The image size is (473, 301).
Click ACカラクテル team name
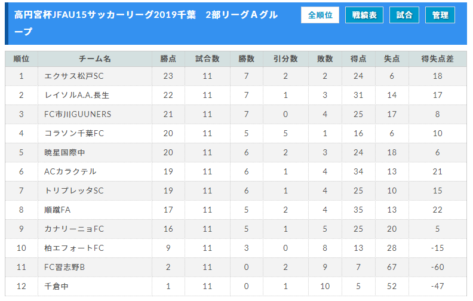tap(70, 171)
